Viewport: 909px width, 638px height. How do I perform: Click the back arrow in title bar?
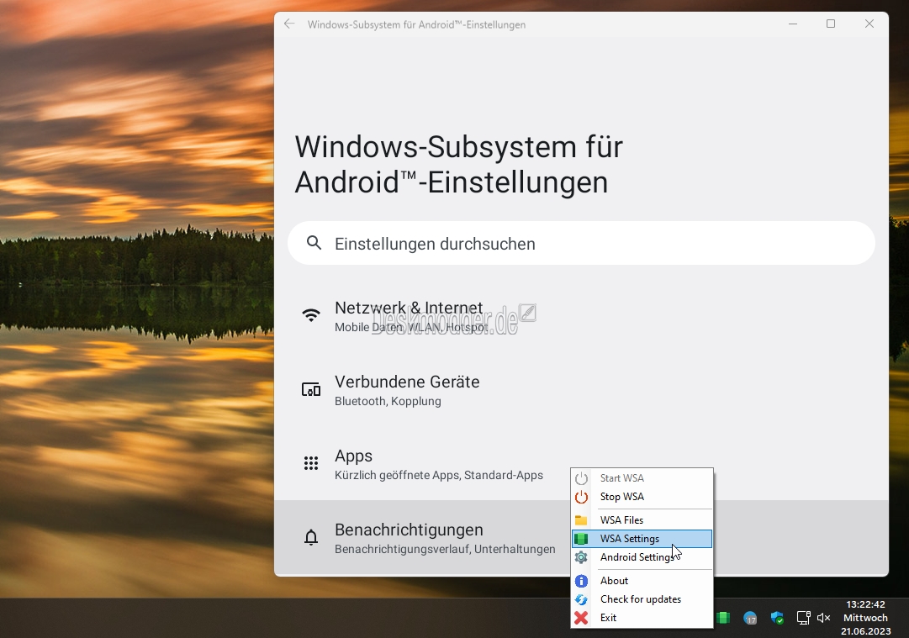[x=289, y=24]
